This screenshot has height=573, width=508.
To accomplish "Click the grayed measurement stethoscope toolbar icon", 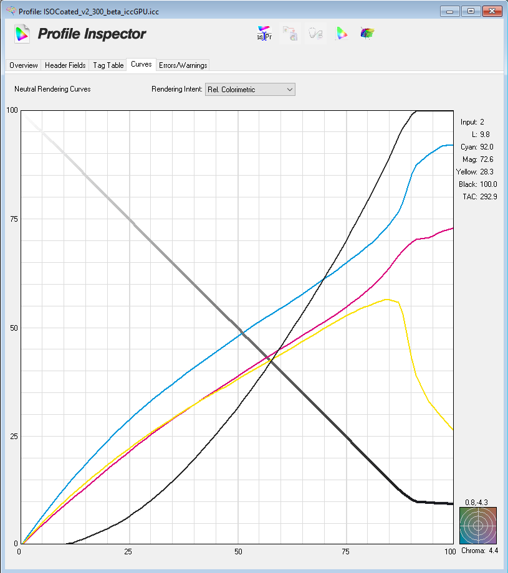I will pos(315,34).
